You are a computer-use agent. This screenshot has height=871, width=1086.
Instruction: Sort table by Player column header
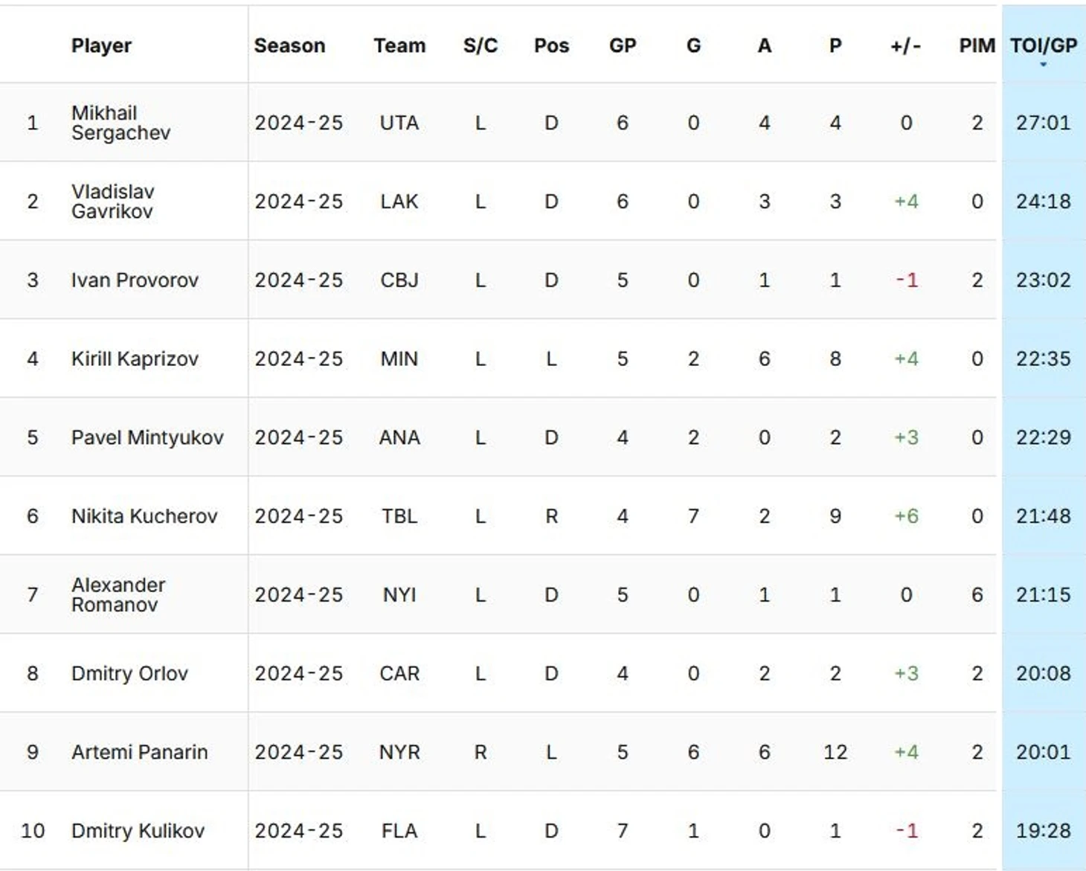coord(101,45)
